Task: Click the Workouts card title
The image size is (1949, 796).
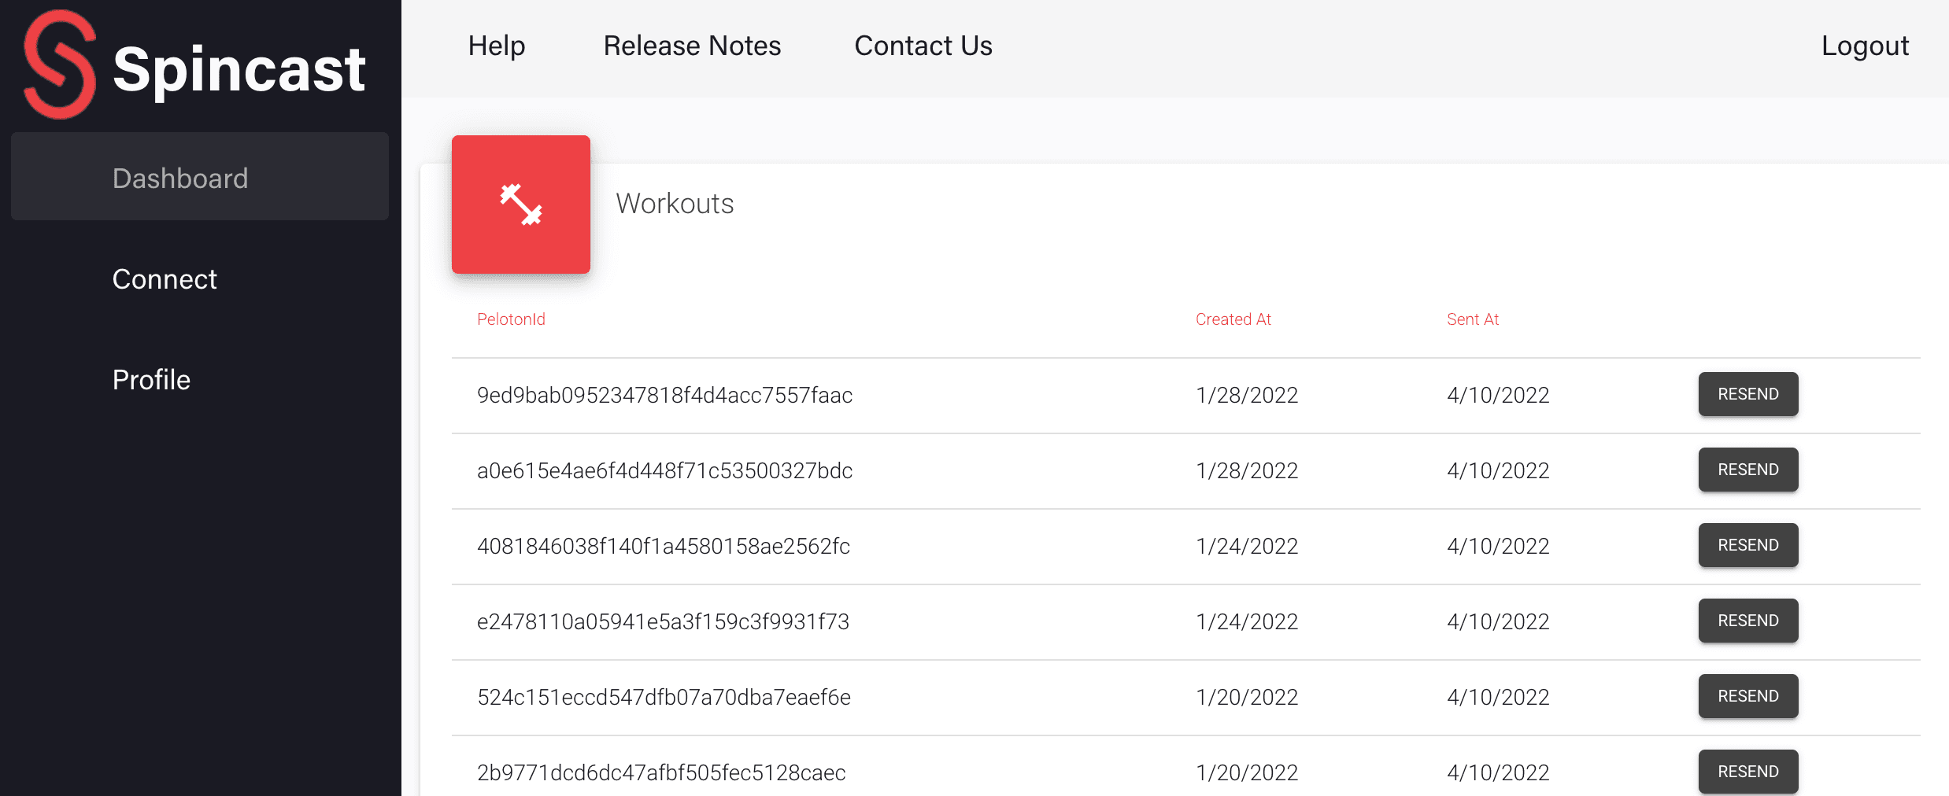Action: pyautogui.click(x=675, y=204)
